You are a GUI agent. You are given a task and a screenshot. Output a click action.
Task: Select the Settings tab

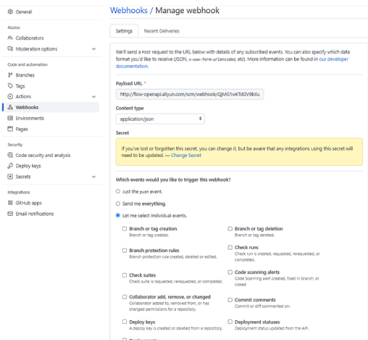124,31
